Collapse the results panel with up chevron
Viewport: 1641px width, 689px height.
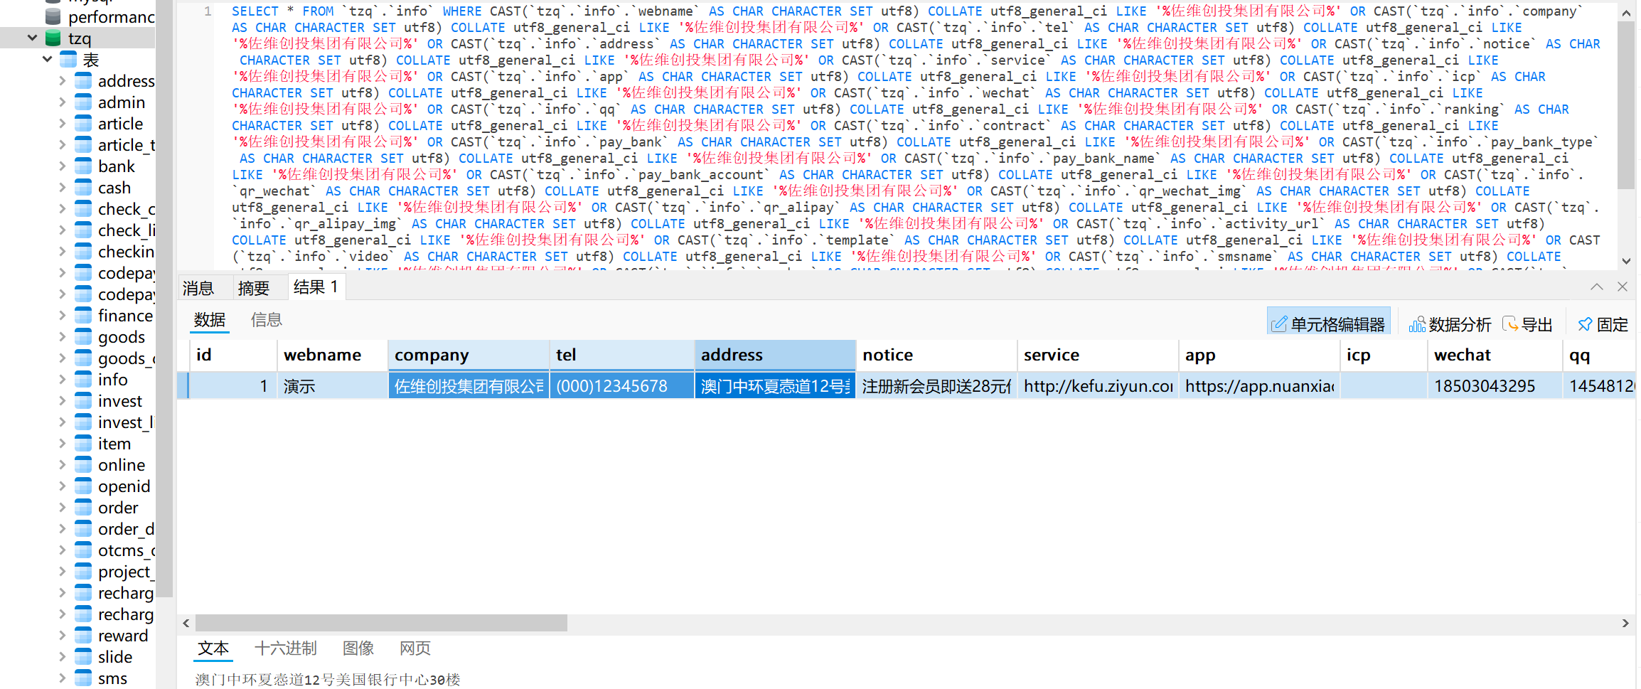(x=1596, y=287)
